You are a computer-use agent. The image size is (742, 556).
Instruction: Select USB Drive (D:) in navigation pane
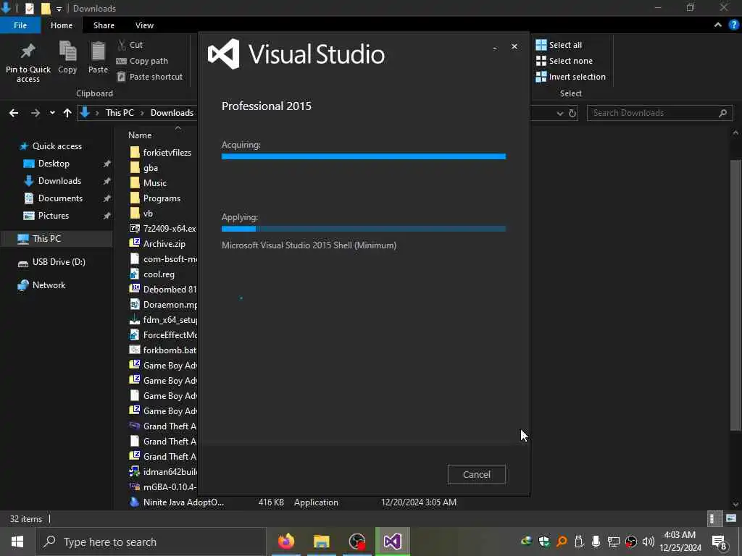tap(59, 262)
